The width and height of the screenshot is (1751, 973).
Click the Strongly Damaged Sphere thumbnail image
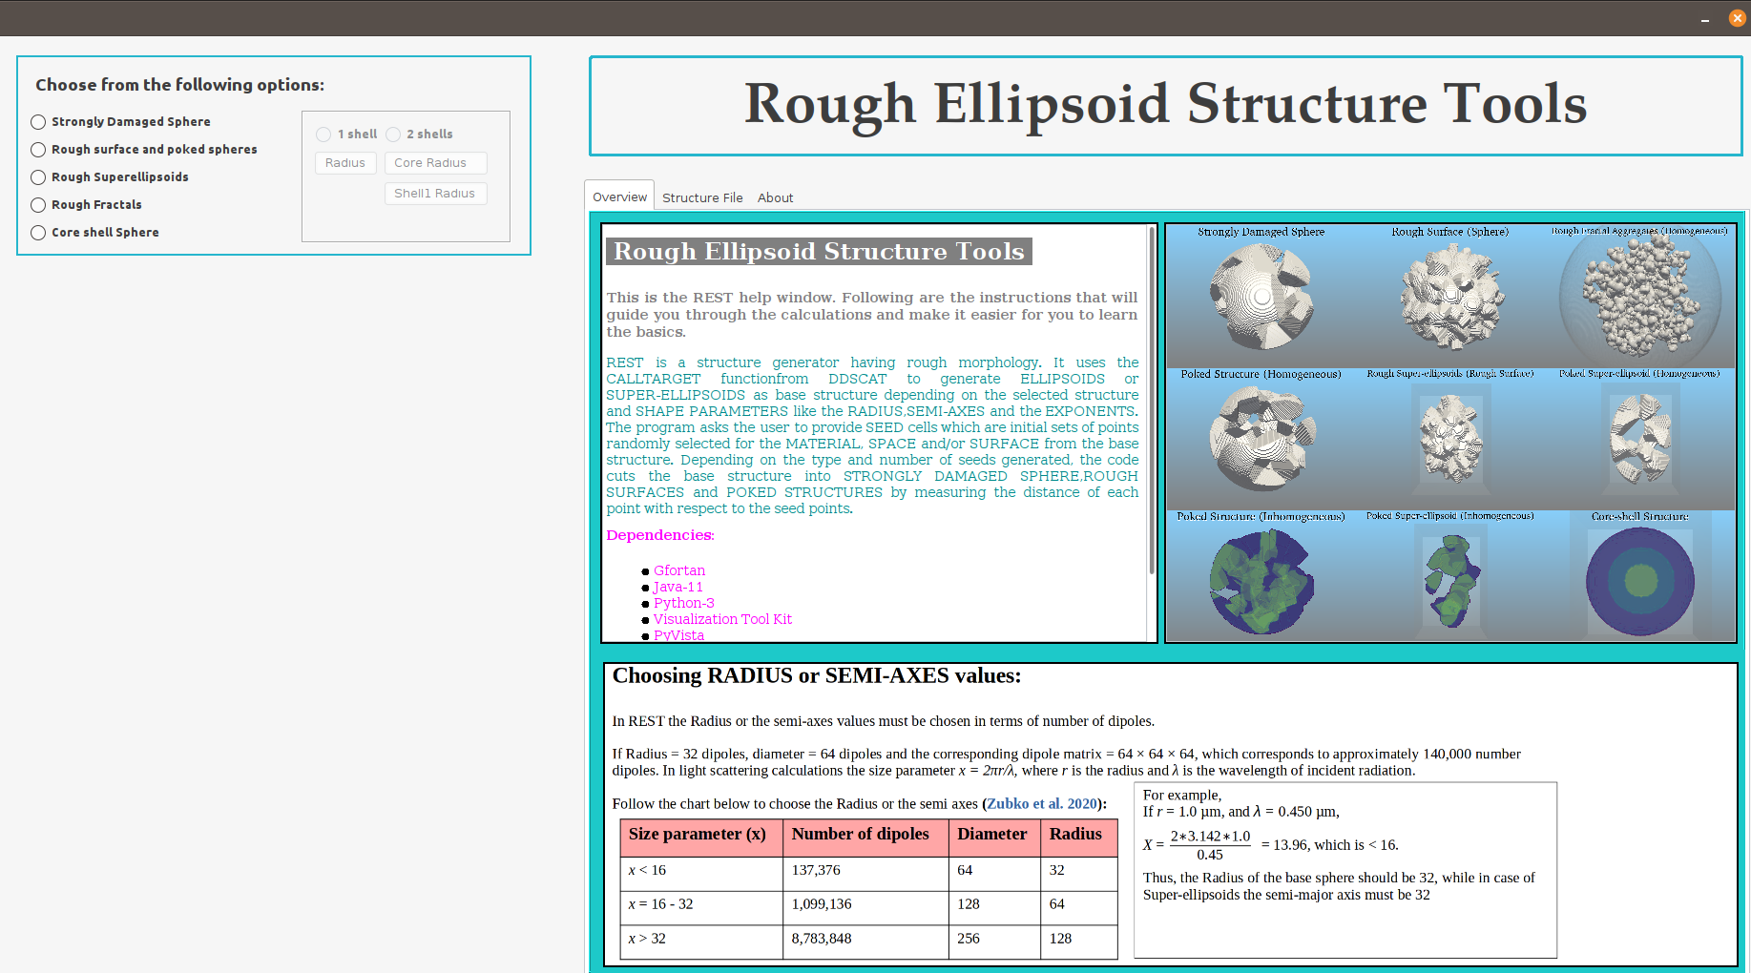(1261, 297)
